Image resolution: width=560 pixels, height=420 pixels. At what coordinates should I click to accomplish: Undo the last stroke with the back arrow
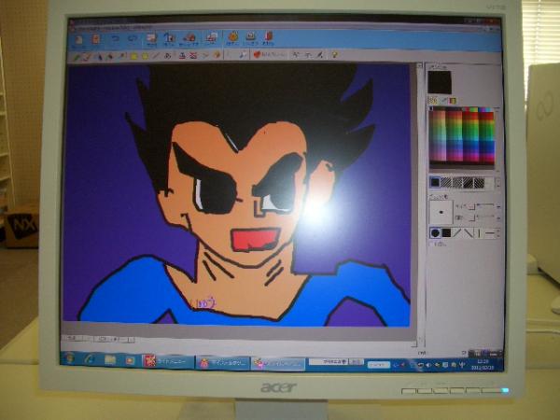pyautogui.click(x=115, y=39)
